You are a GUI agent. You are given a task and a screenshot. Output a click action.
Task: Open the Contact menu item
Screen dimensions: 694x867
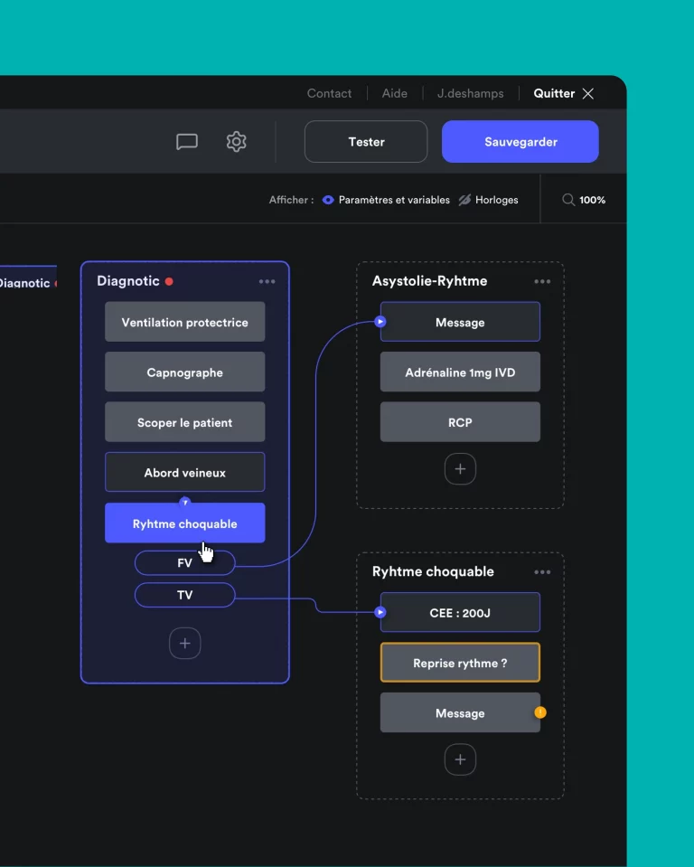(x=329, y=93)
